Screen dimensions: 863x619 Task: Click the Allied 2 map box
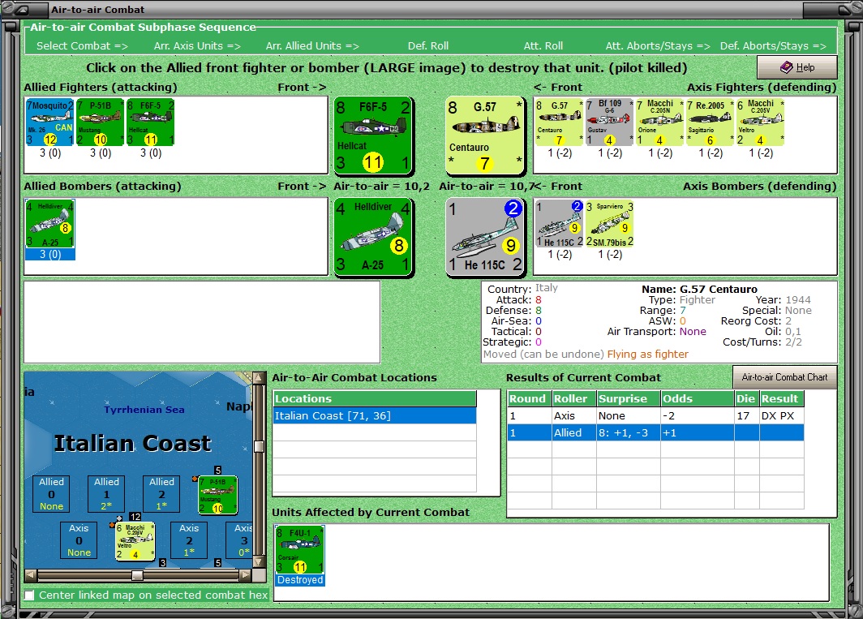tap(161, 494)
